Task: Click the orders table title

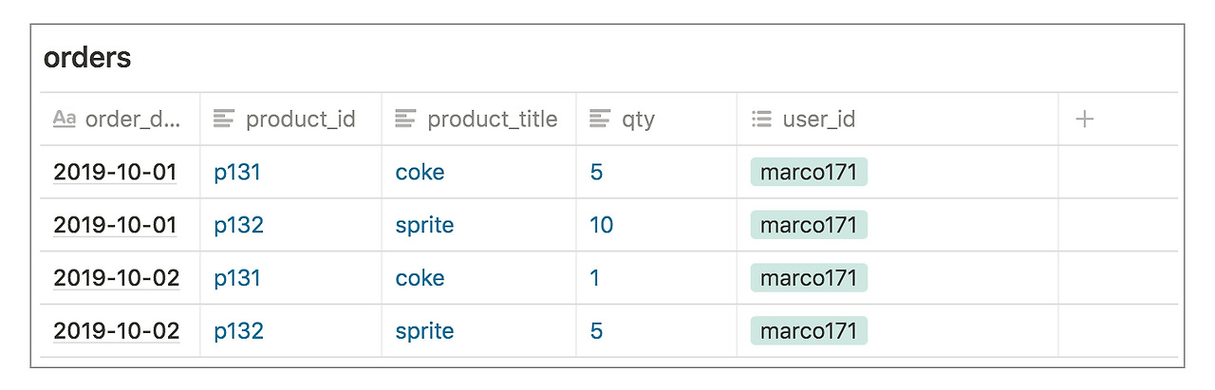Action: pos(87,58)
